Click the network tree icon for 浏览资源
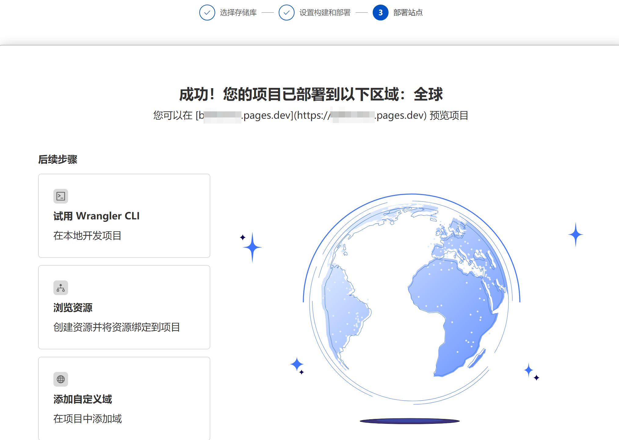This screenshot has width=619, height=440. [x=61, y=288]
